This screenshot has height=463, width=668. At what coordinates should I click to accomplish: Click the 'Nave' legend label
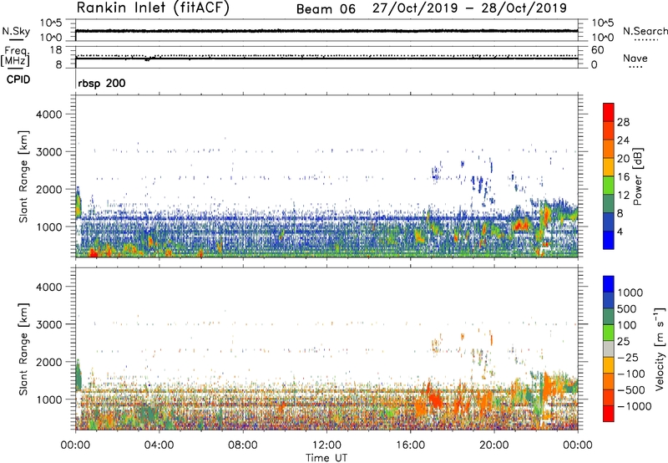pos(635,59)
